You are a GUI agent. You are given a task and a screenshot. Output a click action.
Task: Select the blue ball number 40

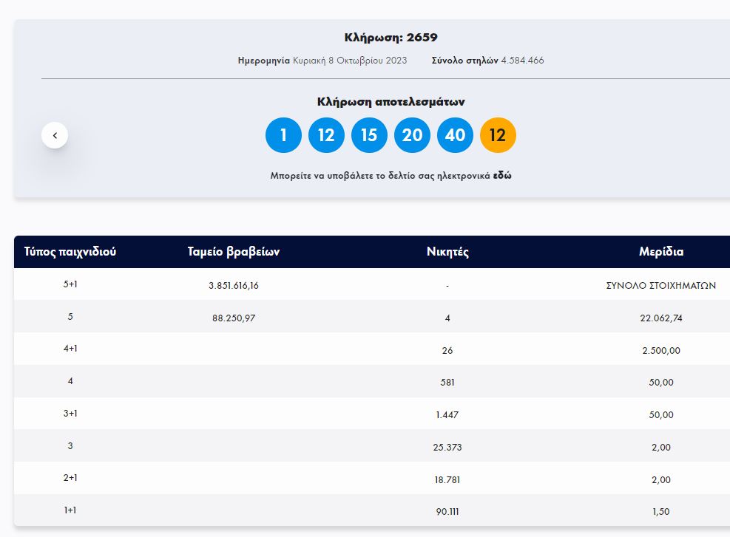coord(455,135)
